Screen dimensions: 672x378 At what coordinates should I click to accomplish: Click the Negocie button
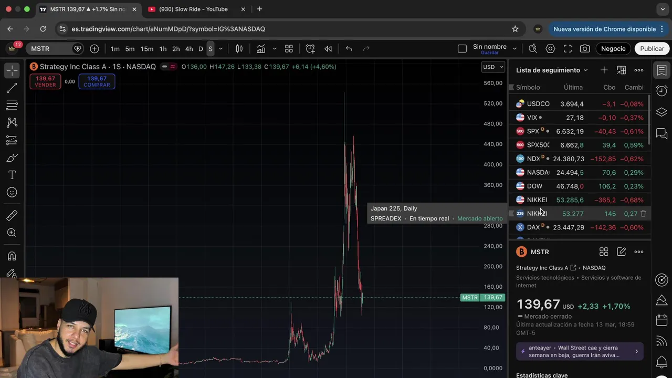(613, 49)
